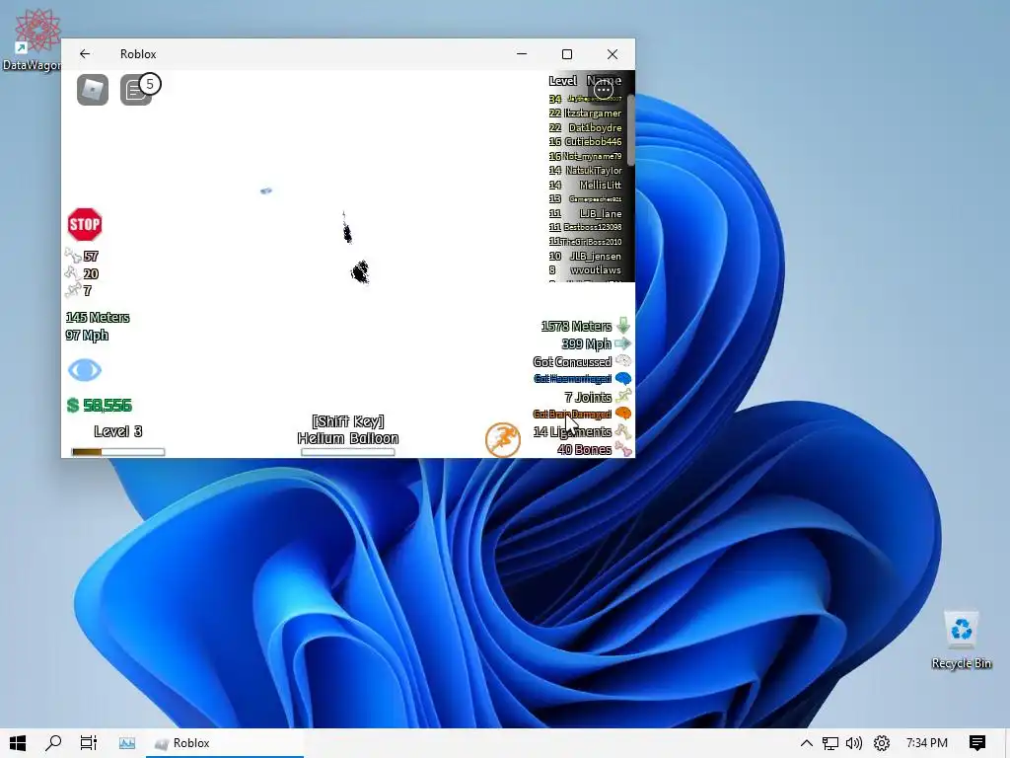Open the notification center icon
Screen dimensions: 1010x758
[977, 743]
